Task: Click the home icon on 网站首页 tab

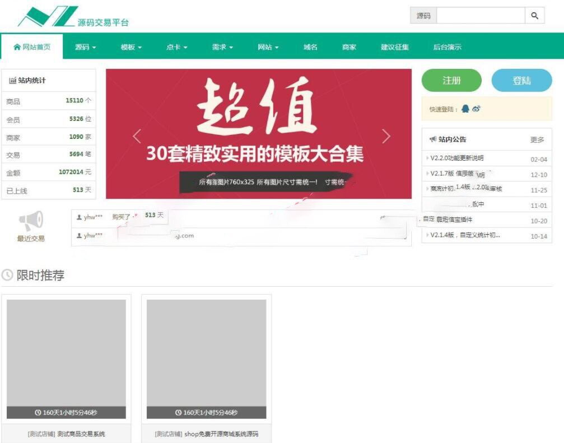Action: [16, 46]
